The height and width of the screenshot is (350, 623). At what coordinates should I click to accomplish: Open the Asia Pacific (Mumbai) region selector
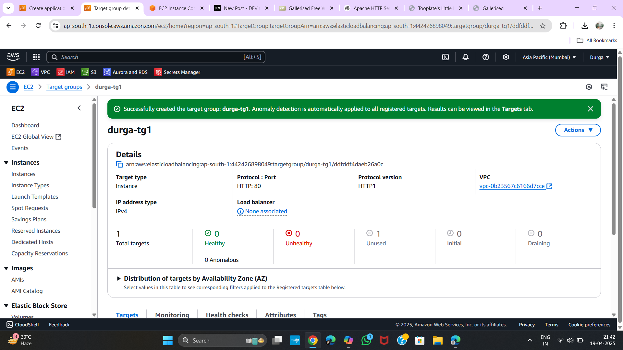point(549,57)
